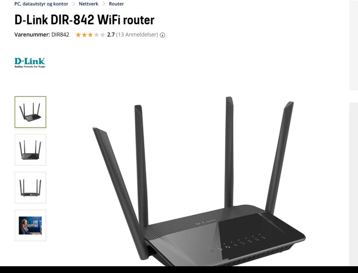Open the Live Shopping video thumbnail
358x273 pixels.
[30, 225]
